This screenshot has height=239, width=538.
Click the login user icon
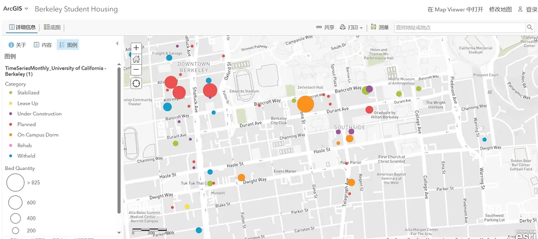(520, 9)
